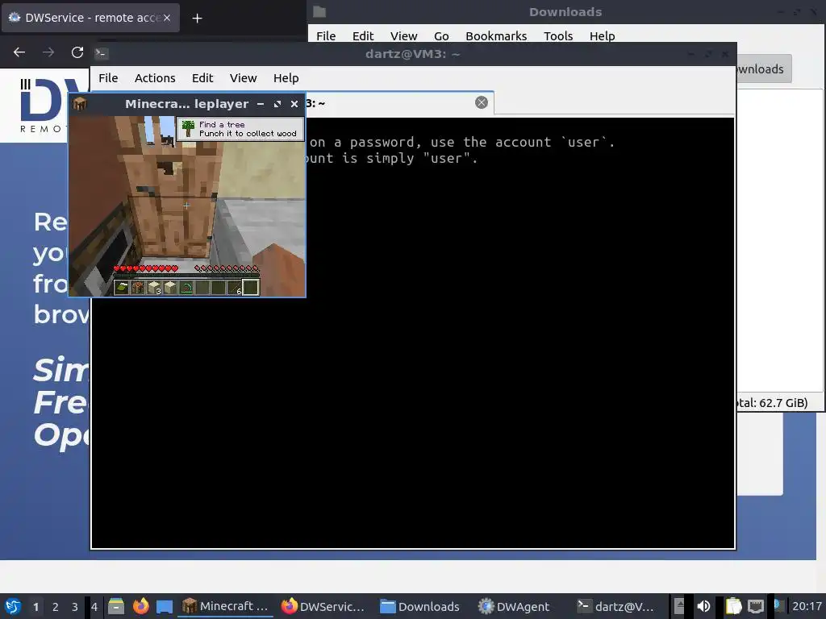Go back in the browser
This screenshot has width=826, height=619.
click(x=19, y=52)
